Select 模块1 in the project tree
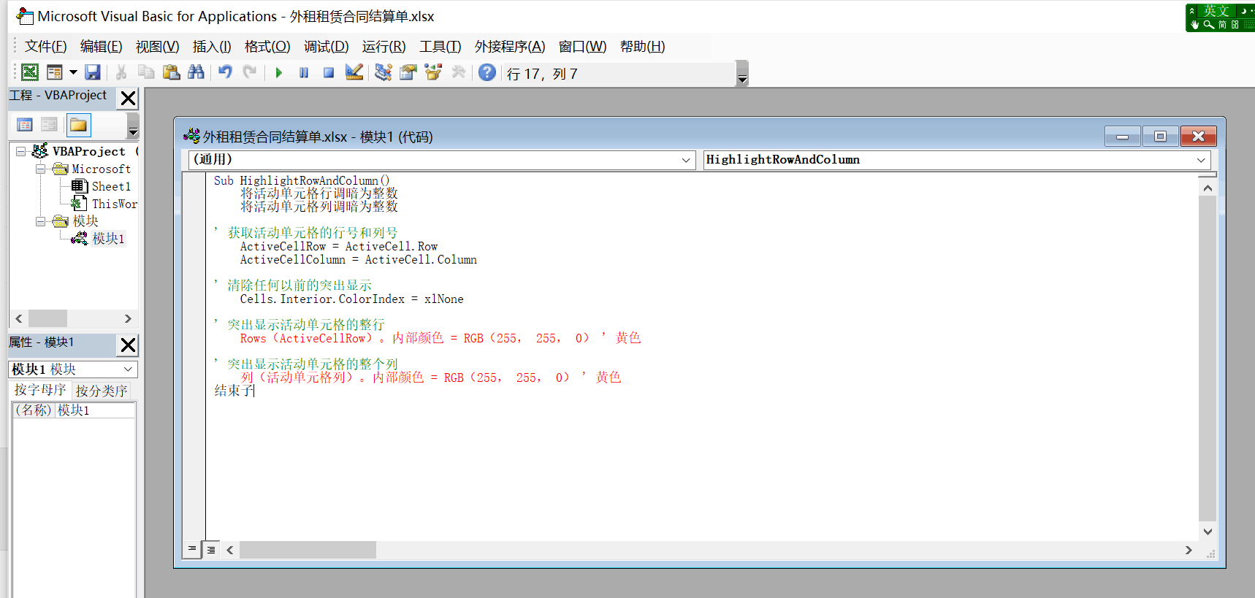Image resolution: width=1255 pixels, height=598 pixels. click(x=108, y=239)
